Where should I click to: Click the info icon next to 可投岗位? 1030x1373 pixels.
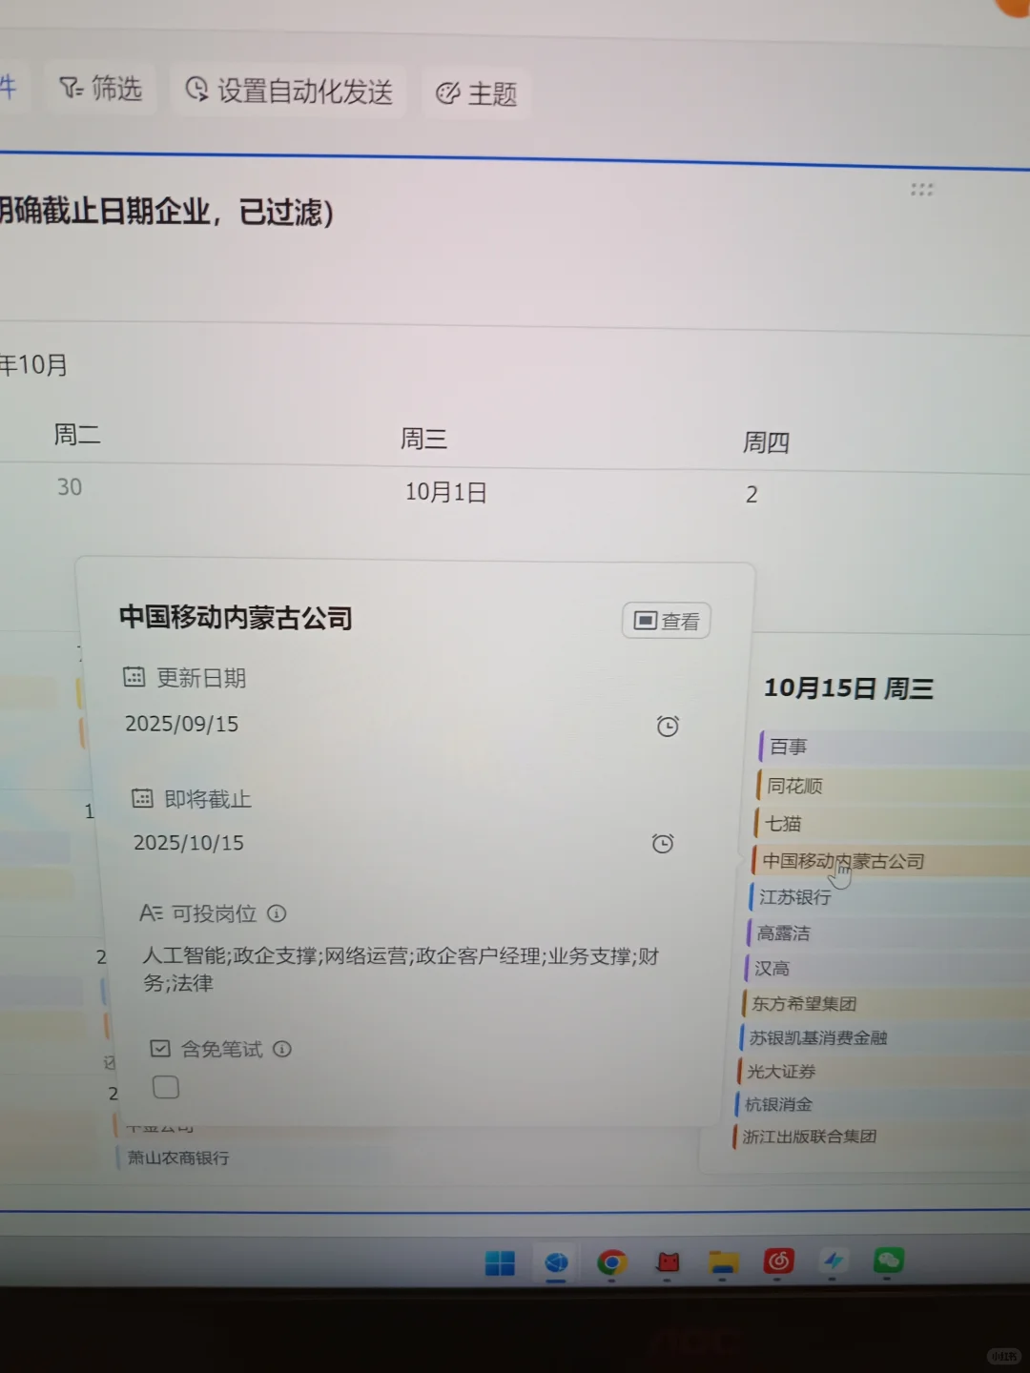[277, 913]
